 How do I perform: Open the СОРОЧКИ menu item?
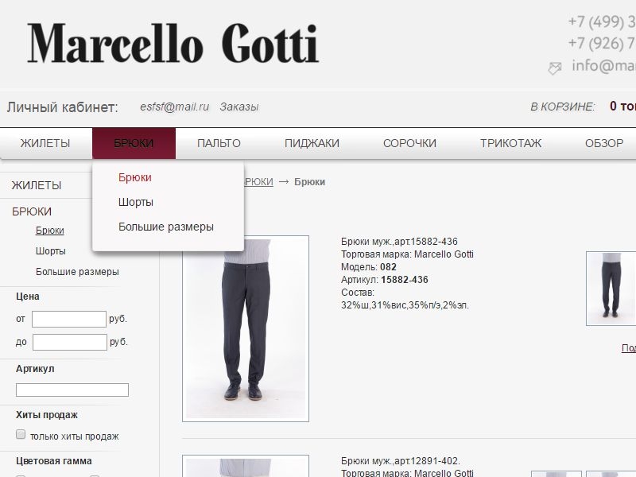pos(409,143)
